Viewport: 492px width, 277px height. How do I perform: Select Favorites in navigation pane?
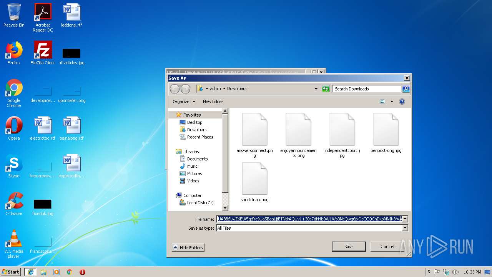point(192,115)
